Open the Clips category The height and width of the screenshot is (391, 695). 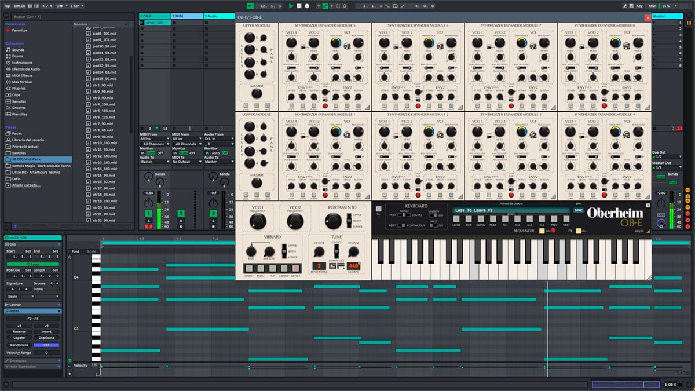(16, 94)
